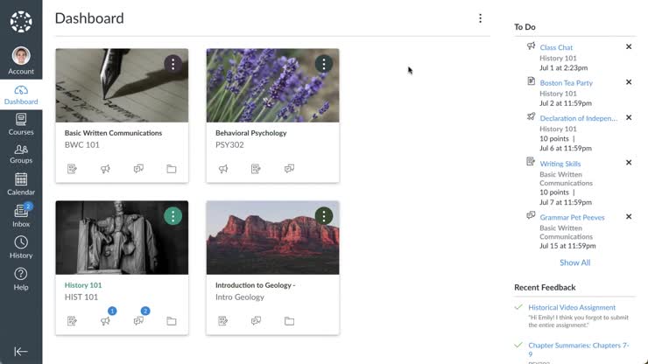
Task: Click the BWC 101 course code text
Action: tap(81, 145)
